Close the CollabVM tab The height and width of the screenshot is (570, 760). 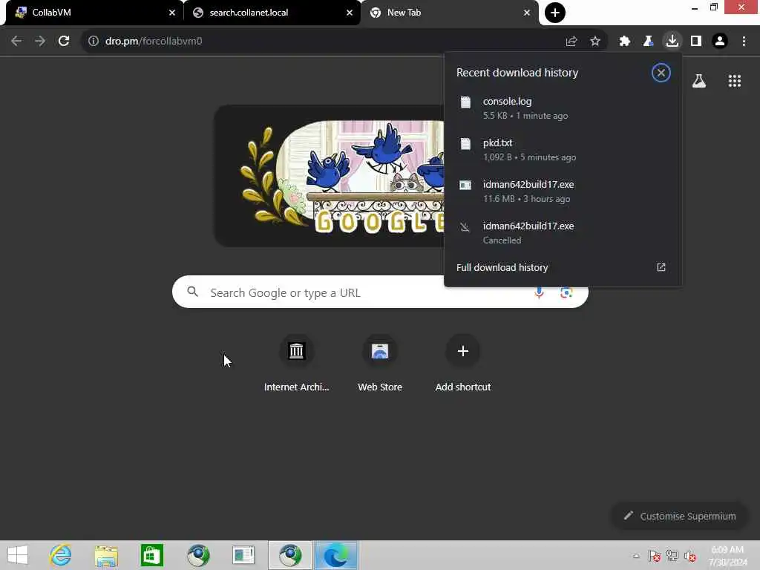pos(172,13)
